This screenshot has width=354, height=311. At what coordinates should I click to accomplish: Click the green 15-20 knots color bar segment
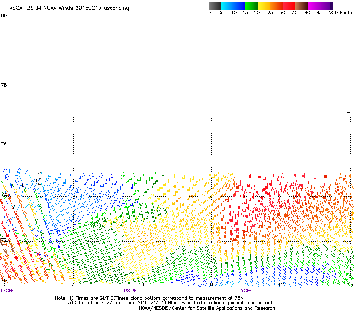point(252,6)
